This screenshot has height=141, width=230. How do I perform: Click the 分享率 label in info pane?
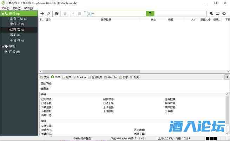pos(169,111)
